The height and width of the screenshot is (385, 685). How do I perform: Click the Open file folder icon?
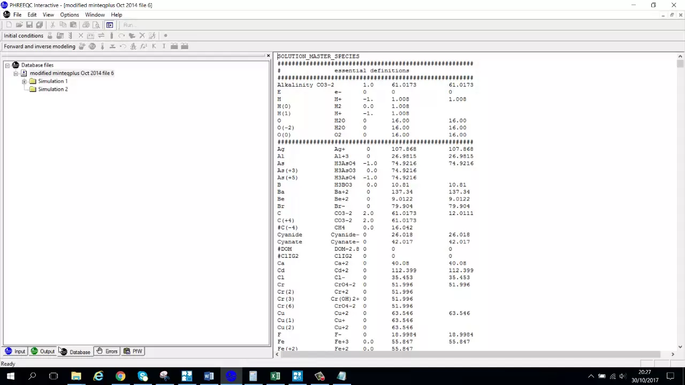[x=19, y=25]
